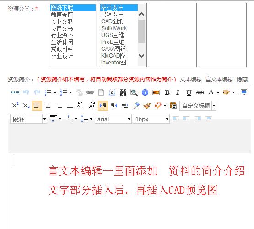The width and height of the screenshot is (254, 229).
Task: Open the HTML source view
Action: click(x=15, y=92)
